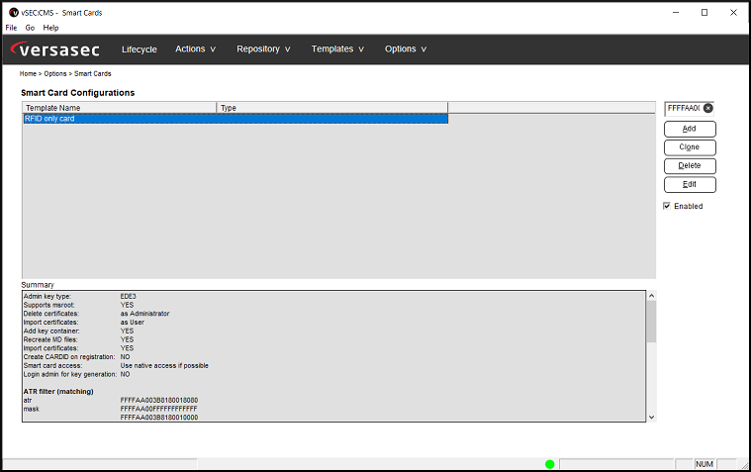Image resolution: width=751 pixels, height=472 pixels.
Task: Go to Options in the breadcrumb
Action: [x=55, y=74]
